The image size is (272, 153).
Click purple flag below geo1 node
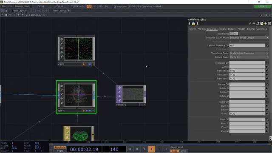(x=87, y=110)
